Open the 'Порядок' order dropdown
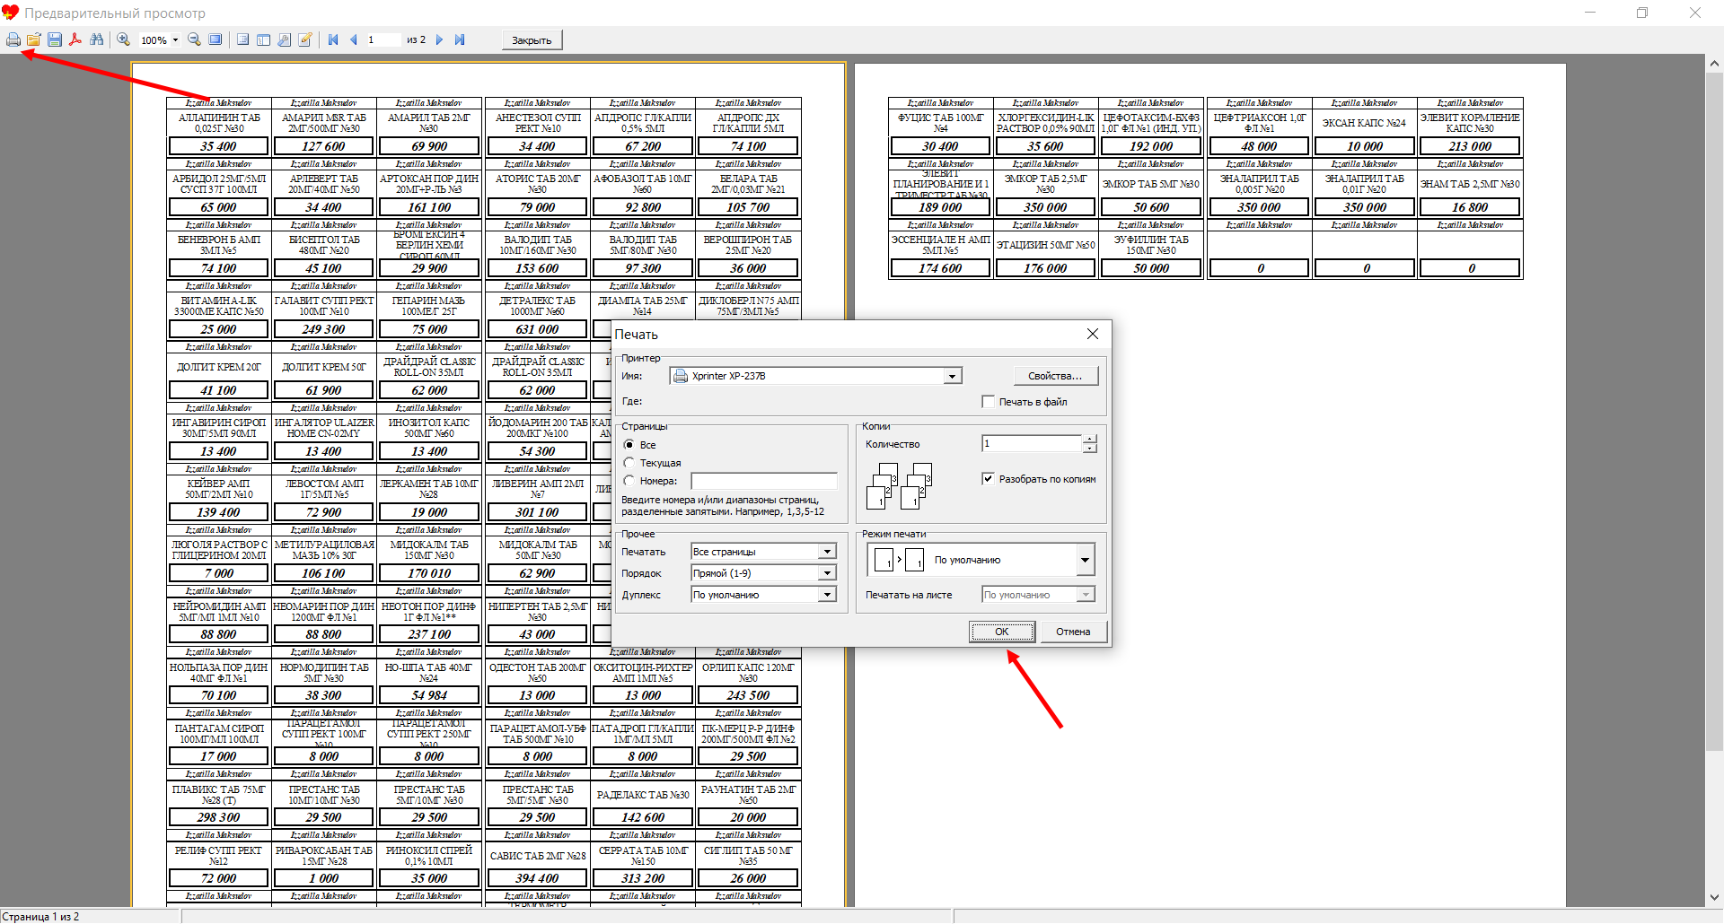Viewport: 1724px width, 924px height. click(x=827, y=573)
